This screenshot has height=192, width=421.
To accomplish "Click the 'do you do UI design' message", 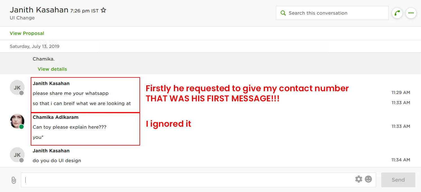I will pos(57,160).
